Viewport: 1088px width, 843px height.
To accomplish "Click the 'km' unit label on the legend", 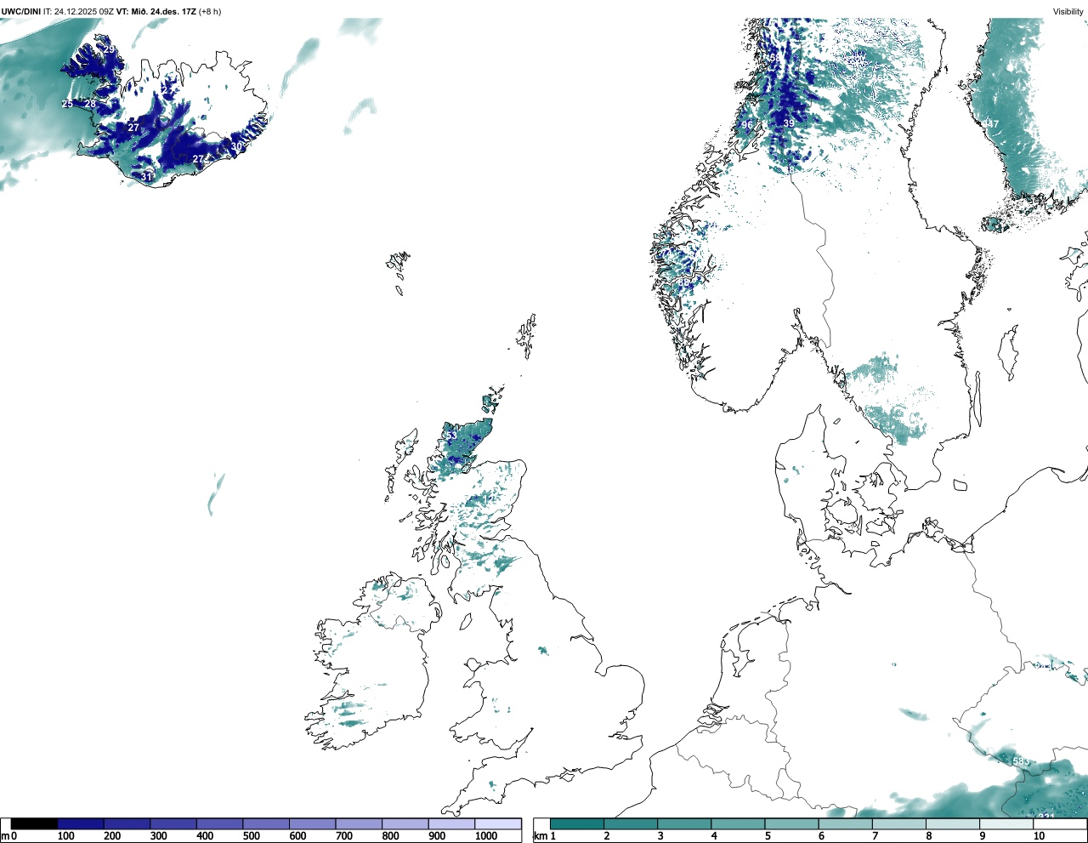I will 540,836.
